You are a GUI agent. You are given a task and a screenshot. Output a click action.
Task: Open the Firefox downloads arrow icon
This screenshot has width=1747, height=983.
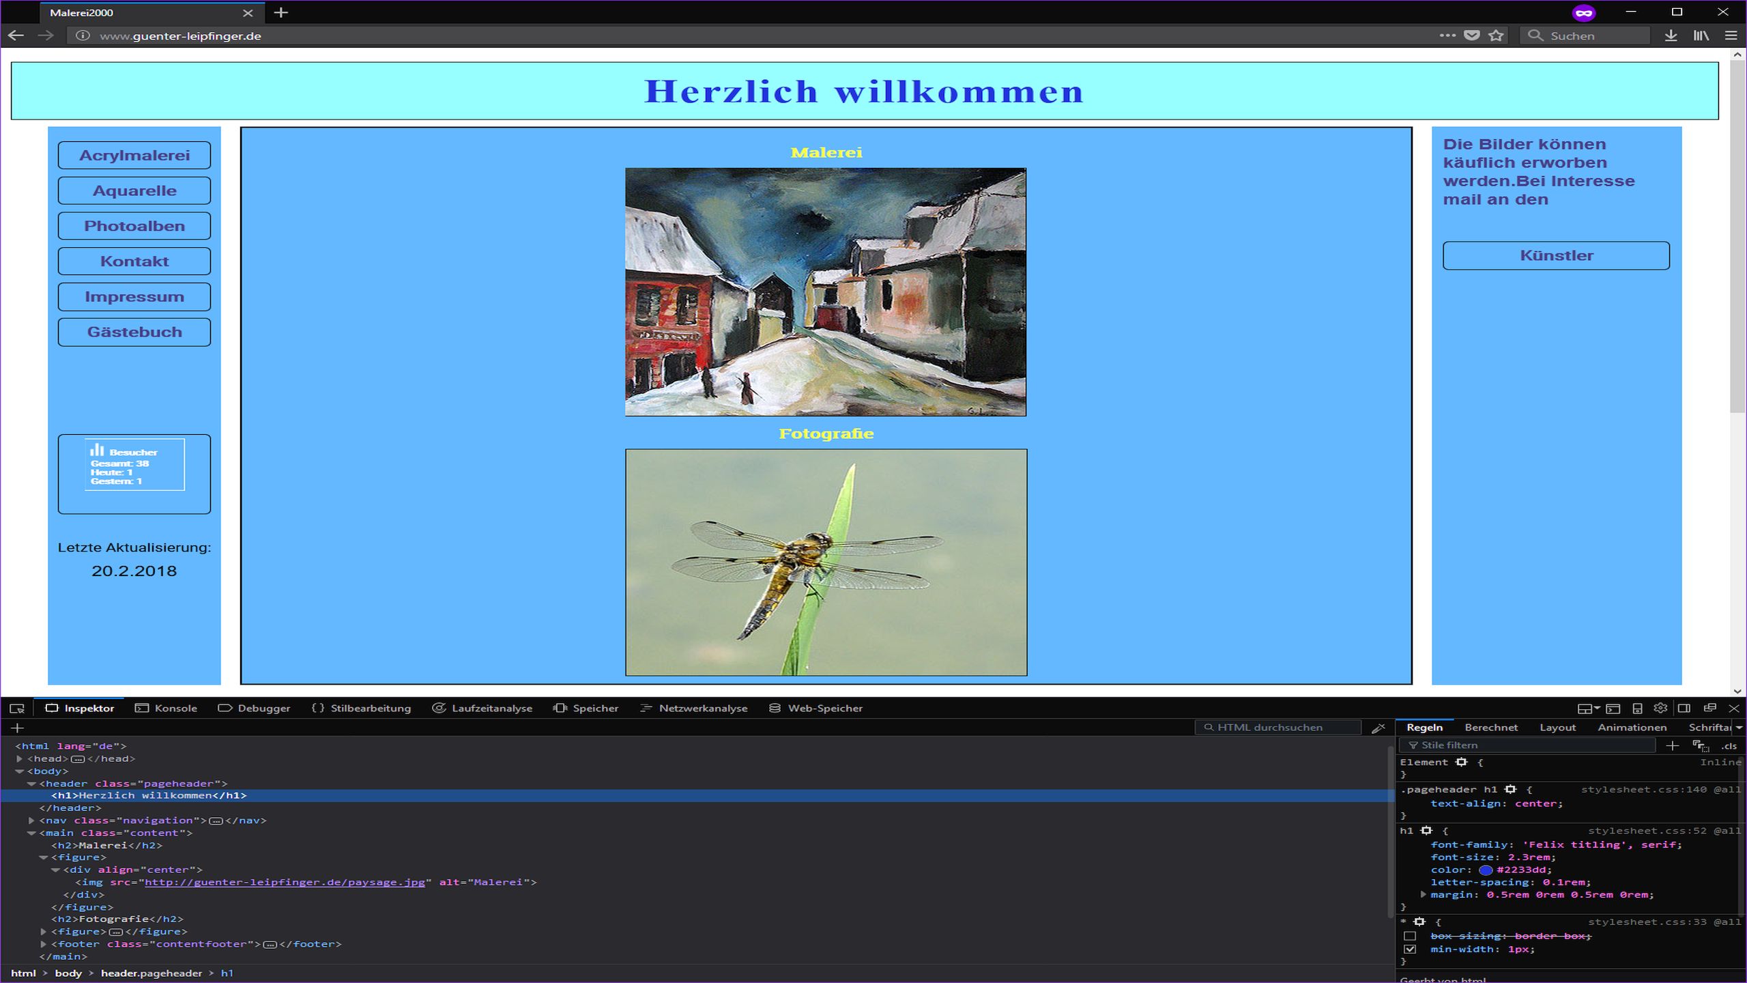coord(1670,35)
